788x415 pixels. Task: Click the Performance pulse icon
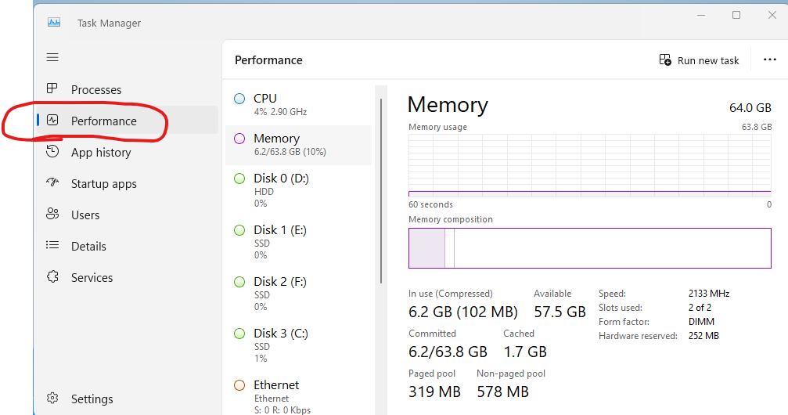[52, 120]
